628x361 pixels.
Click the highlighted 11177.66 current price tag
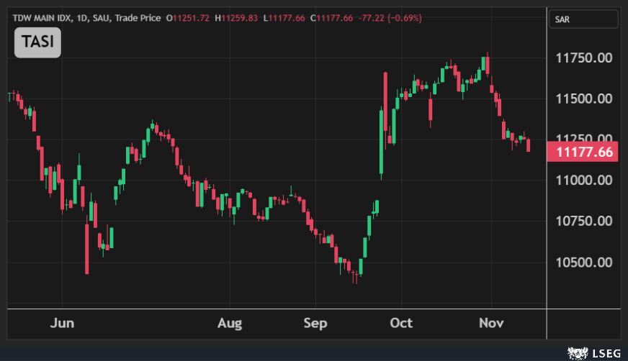(x=584, y=152)
